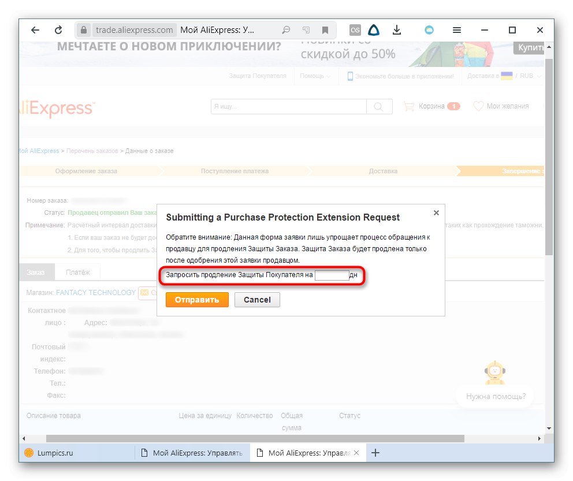The height and width of the screenshot is (481, 573).
Task: Click the search magnifier icon
Action: (381, 106)
